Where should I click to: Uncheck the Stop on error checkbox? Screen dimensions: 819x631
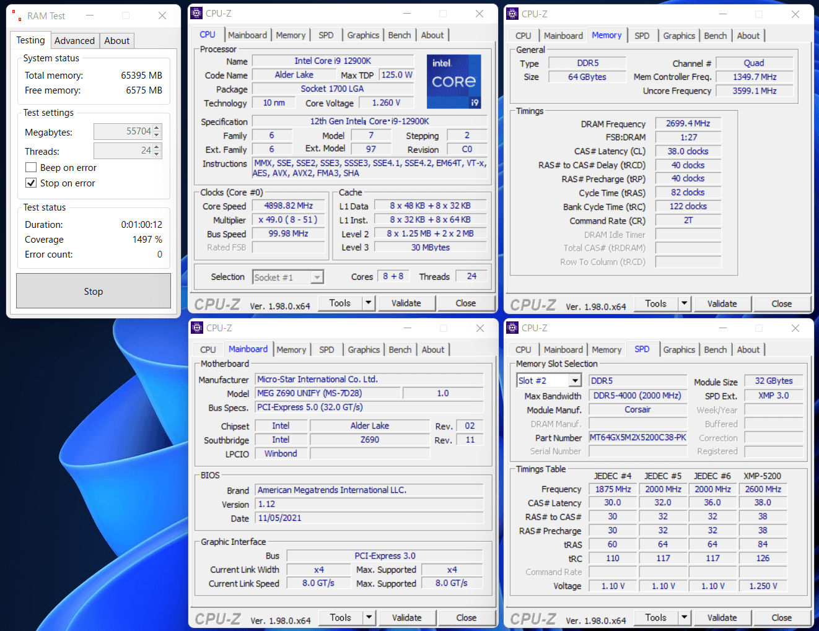[31, 183]
